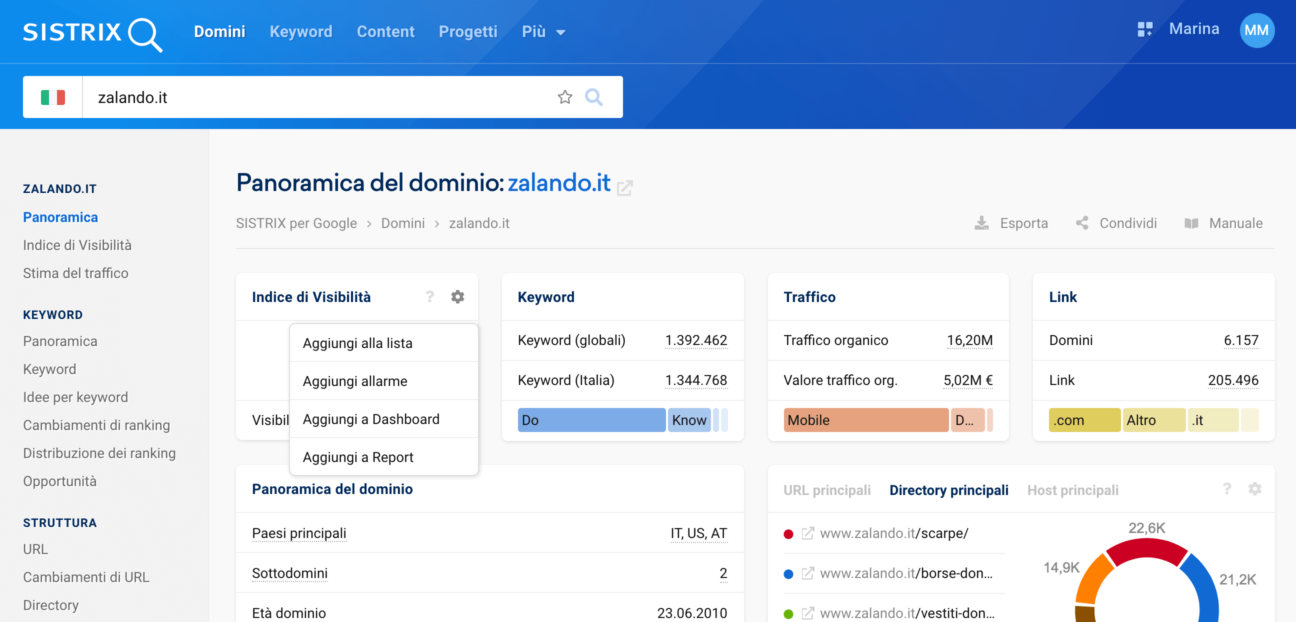1296x622 pixels.
Task: Open Idee per keyword sidebar link
Action: coord(75,397)
